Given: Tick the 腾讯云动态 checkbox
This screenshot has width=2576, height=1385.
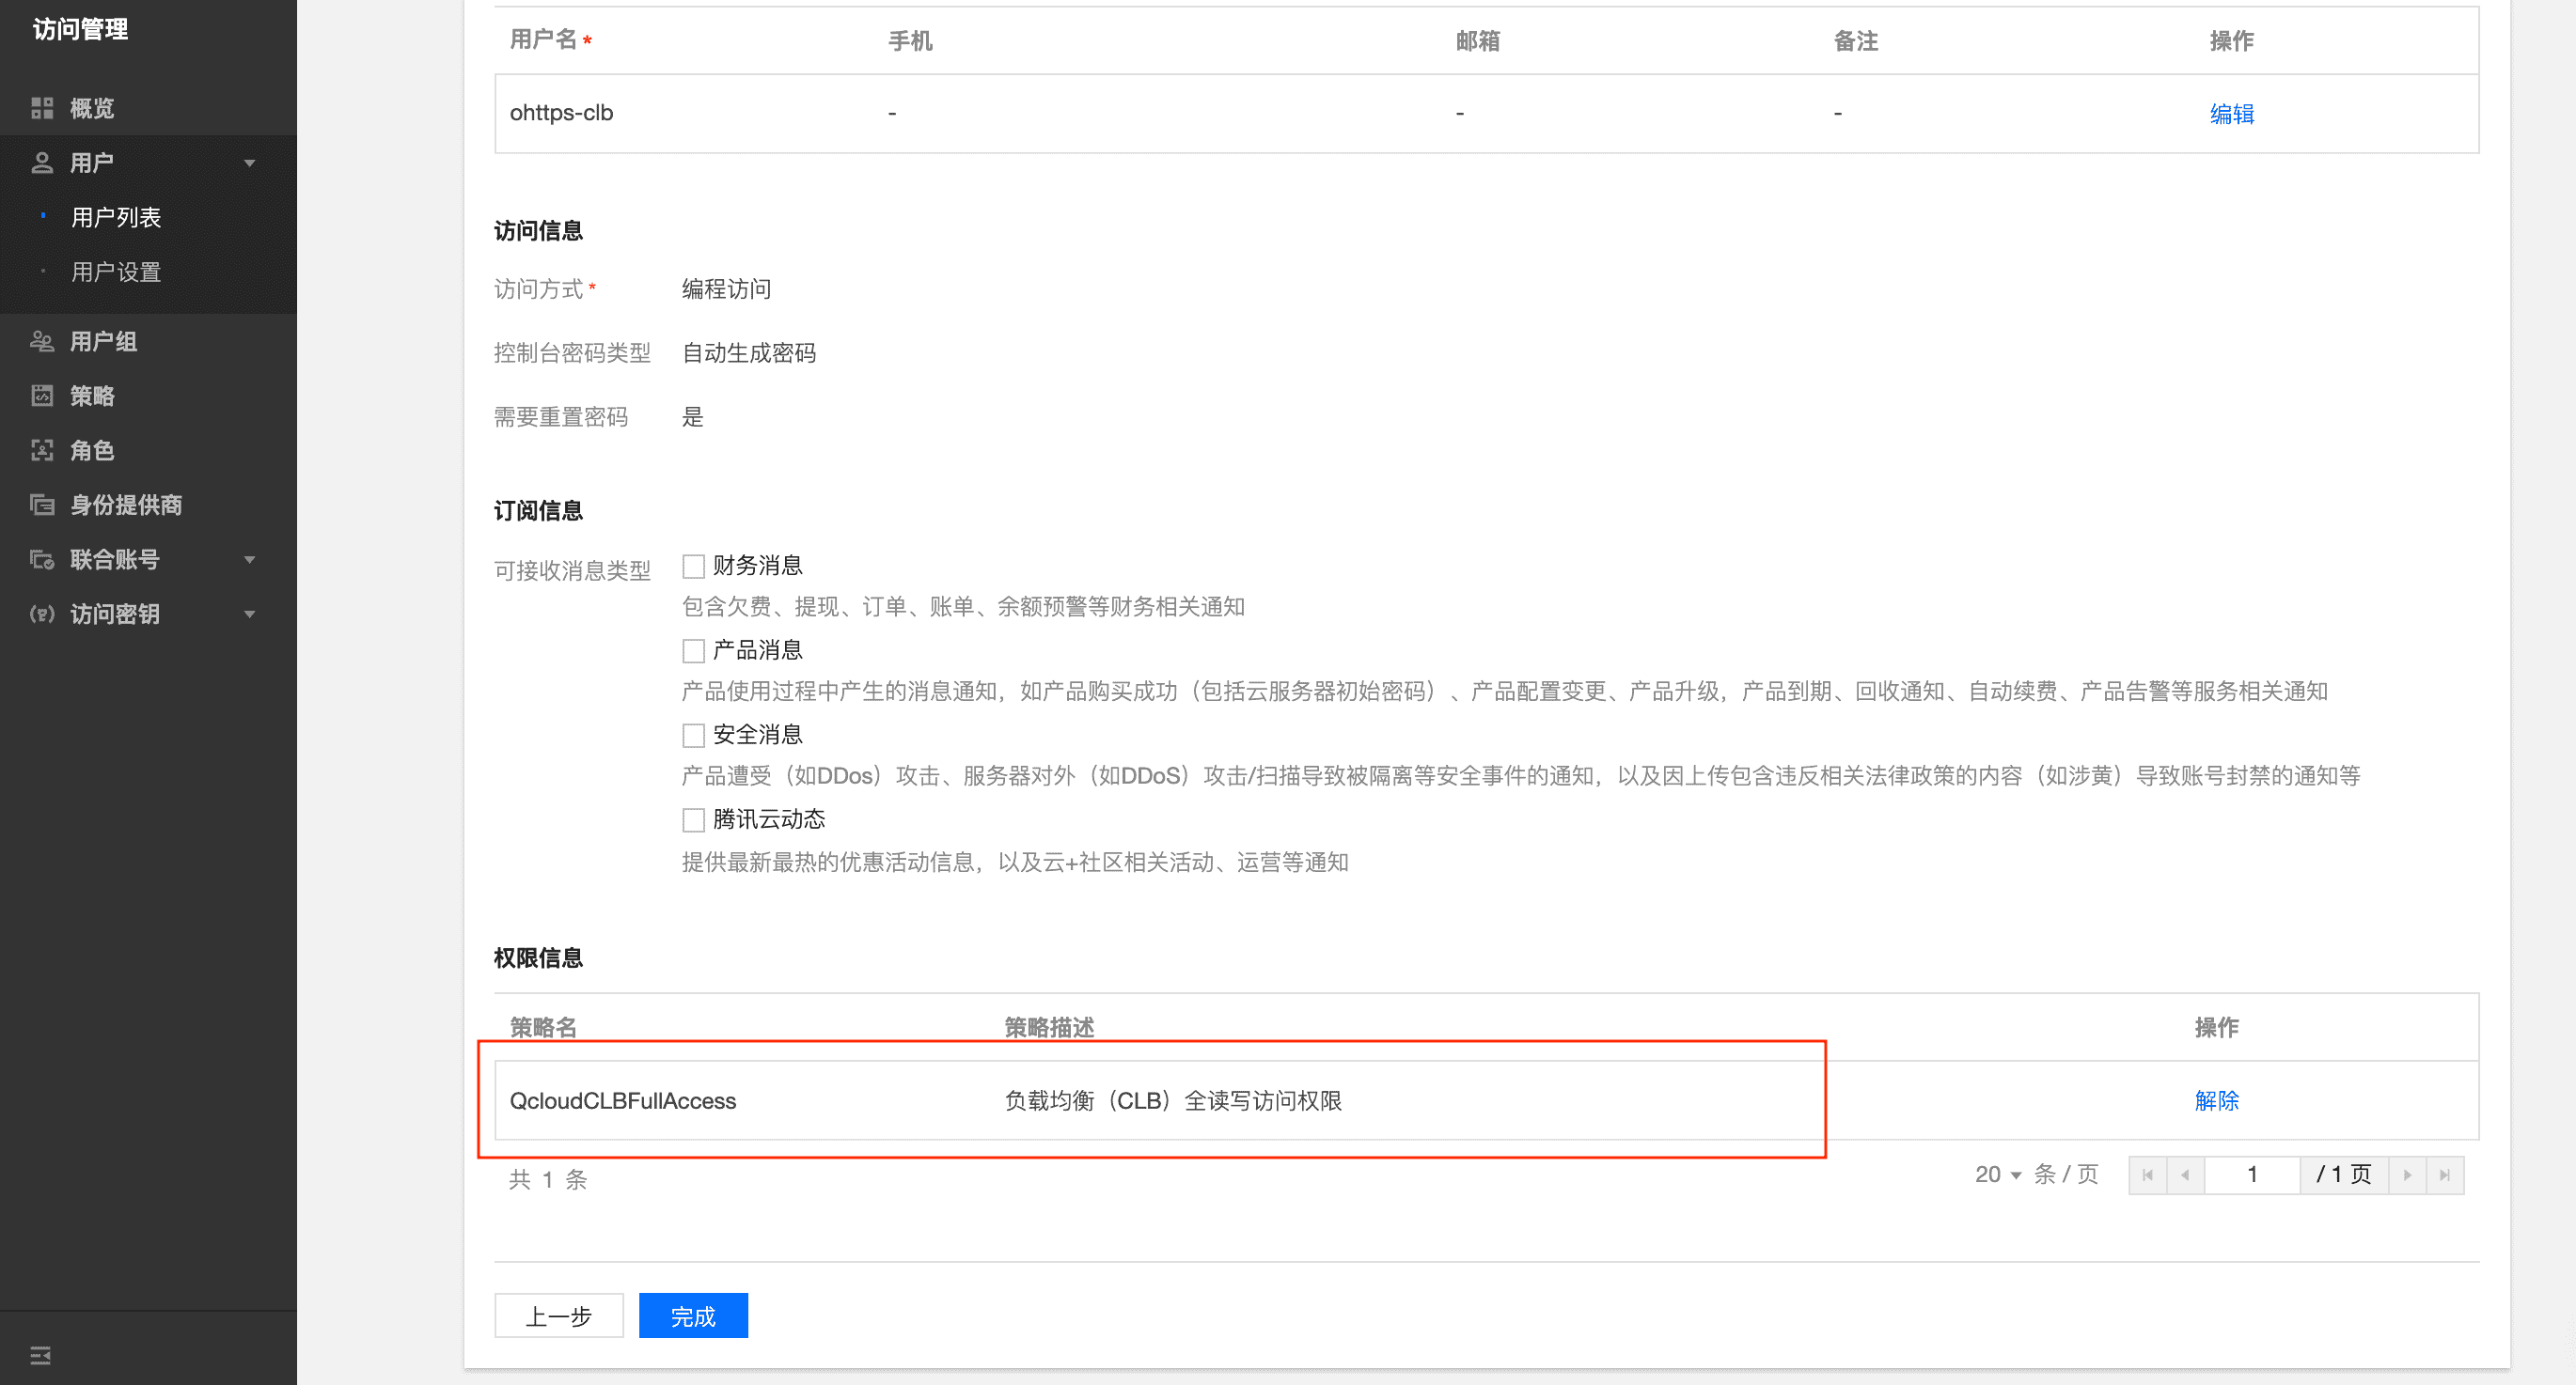Looking at the screenshot, I should point(693,820).
